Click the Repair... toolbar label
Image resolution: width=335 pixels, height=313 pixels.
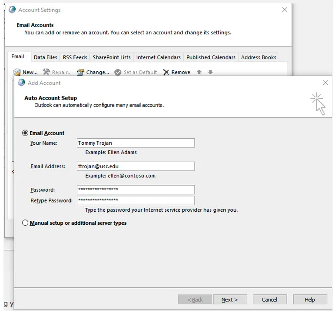click(62, 73)
